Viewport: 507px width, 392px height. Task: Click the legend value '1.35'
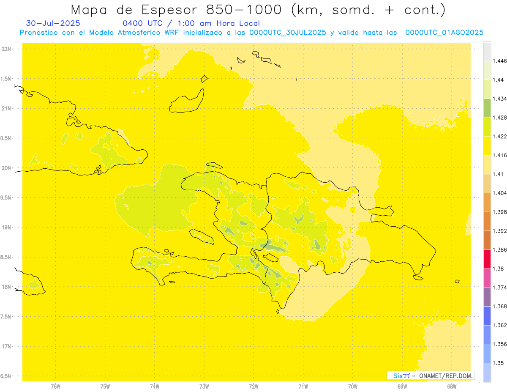pos(499,363)
